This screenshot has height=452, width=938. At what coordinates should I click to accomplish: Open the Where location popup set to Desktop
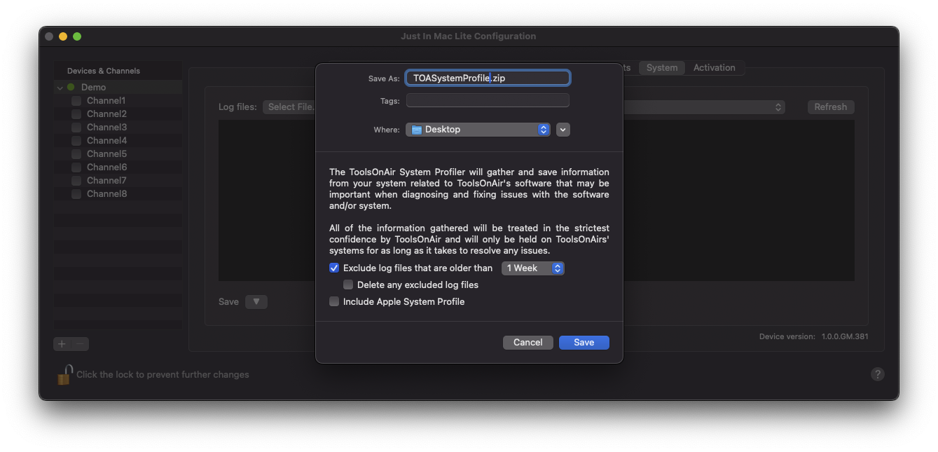[478, 130]
